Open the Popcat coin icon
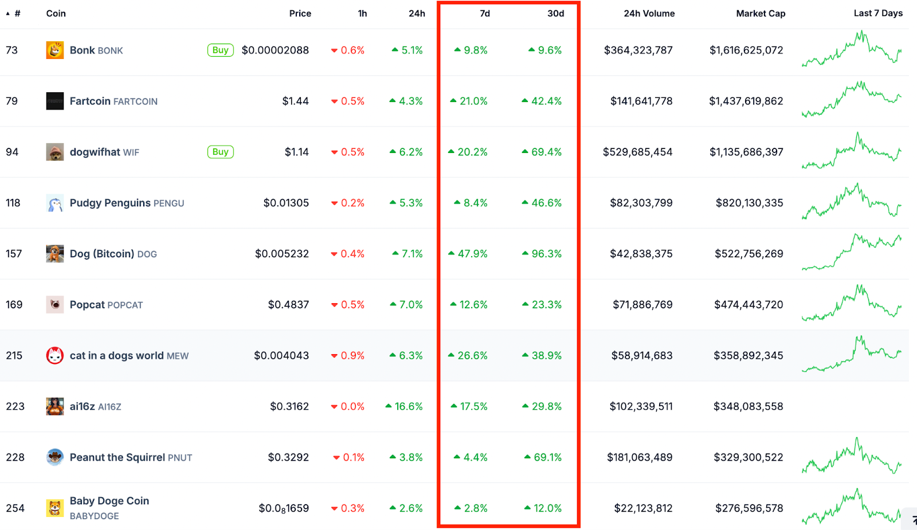 tap(54, 305)
